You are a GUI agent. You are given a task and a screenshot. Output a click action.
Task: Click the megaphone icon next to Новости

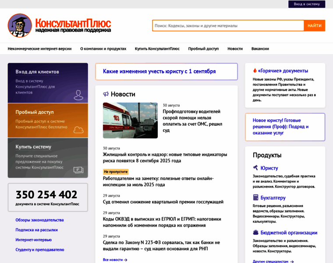click(x=106, y=94)
